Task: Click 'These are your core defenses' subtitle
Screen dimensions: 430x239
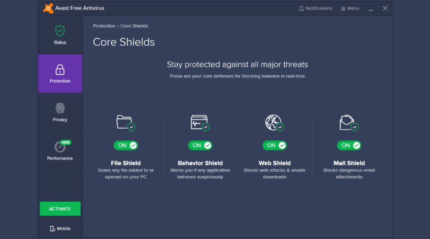Action: [237, 76]
